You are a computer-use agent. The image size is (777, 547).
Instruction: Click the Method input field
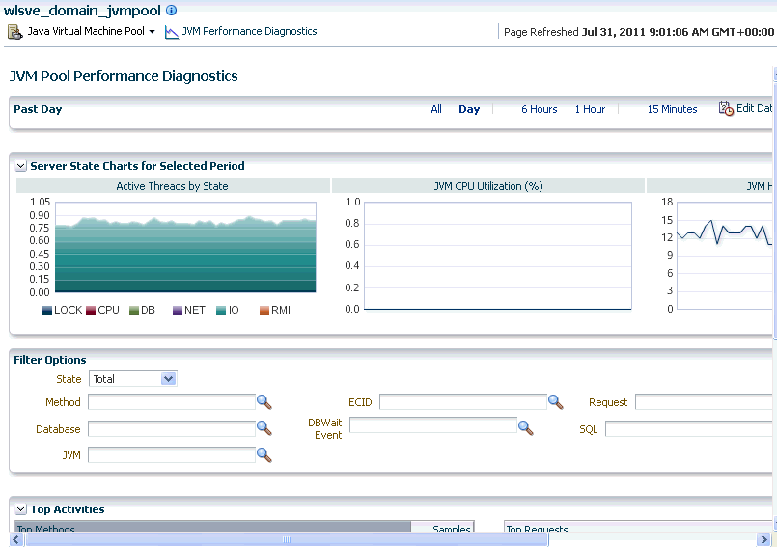pyautogui.click(x=172, y=402)
